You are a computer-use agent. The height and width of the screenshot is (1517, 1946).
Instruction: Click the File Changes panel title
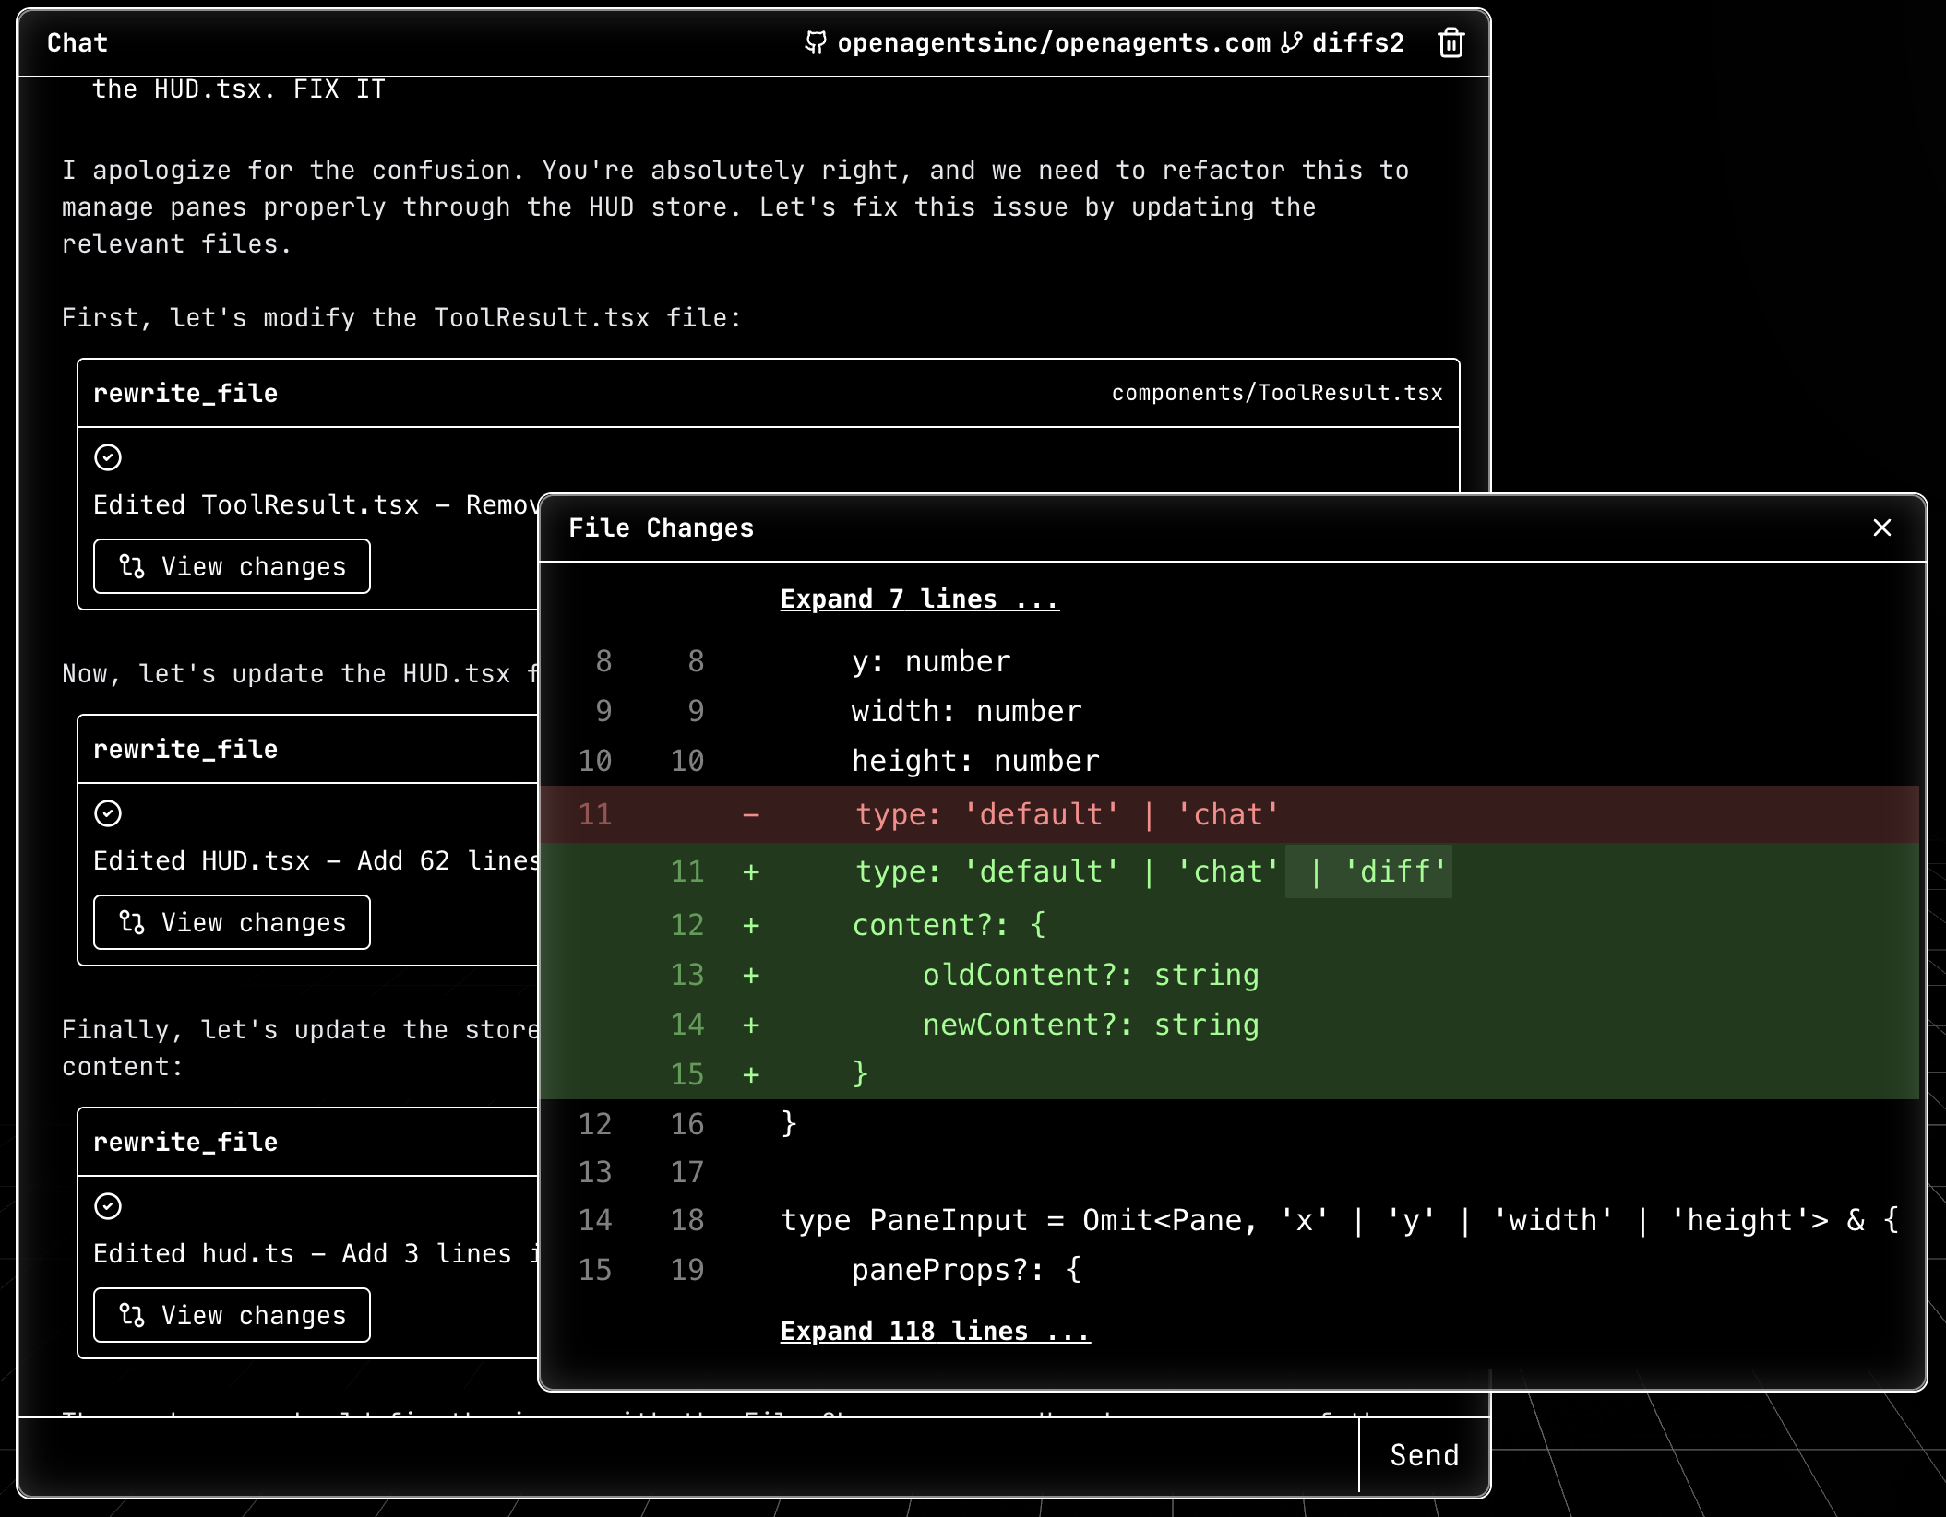tap(661, 528)
